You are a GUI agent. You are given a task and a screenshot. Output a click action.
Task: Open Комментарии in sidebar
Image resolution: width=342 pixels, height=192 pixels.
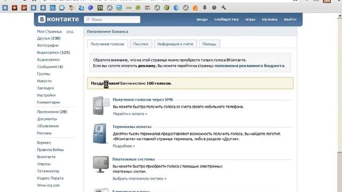(x=49, y=102)
